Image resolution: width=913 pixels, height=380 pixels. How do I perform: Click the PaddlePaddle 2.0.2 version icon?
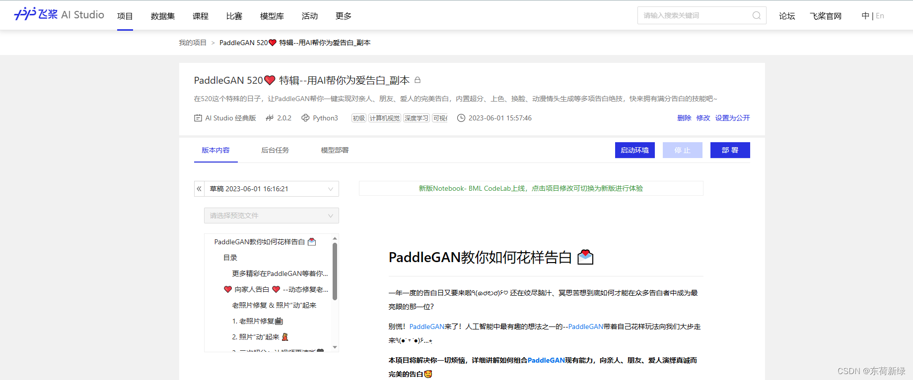coord(270,118)
